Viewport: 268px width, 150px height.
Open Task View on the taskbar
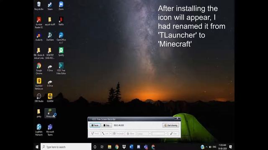[x=102, y=147]
